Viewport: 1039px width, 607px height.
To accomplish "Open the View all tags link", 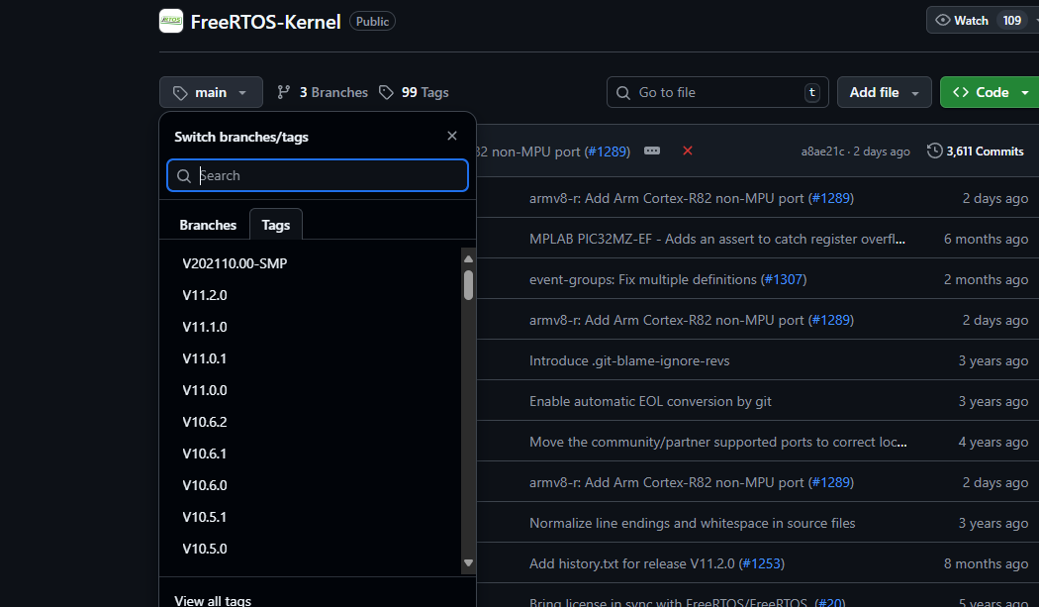I will [x=213, y=600].
